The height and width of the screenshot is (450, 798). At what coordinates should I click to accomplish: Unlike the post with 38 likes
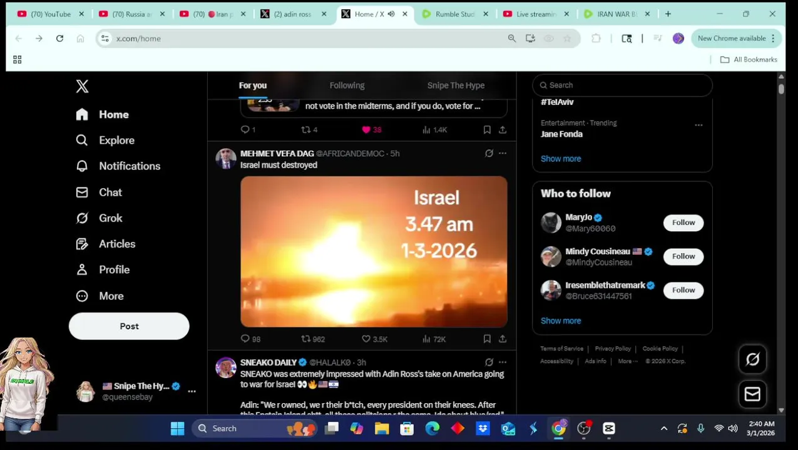click(371, 129)
